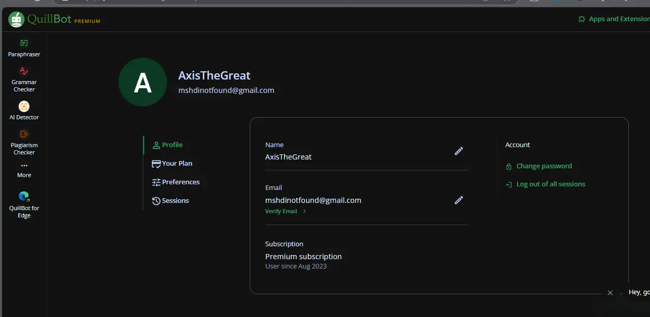
Task: Click the log out arrow icon
Action: click(x=509, y=184)
